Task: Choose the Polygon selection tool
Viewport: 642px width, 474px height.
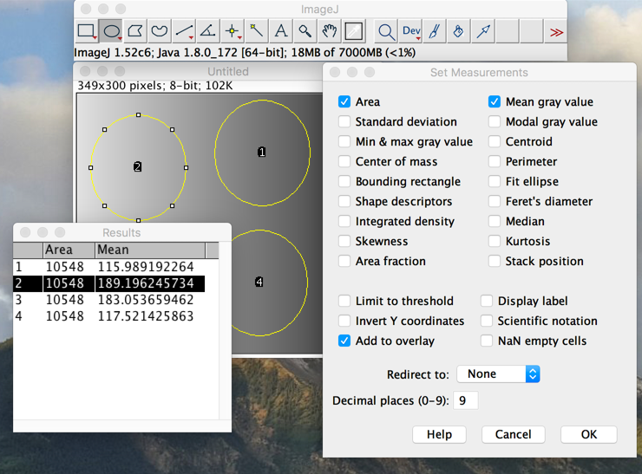Action: tap(135, 31)
